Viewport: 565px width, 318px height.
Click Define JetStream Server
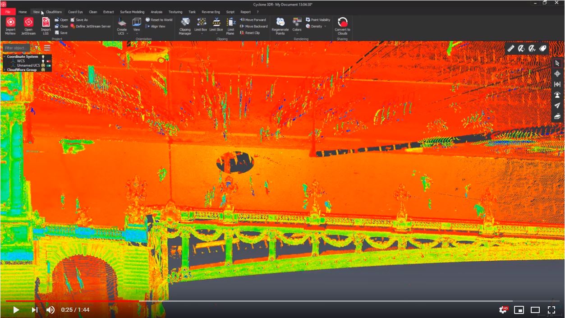(91, 26)
